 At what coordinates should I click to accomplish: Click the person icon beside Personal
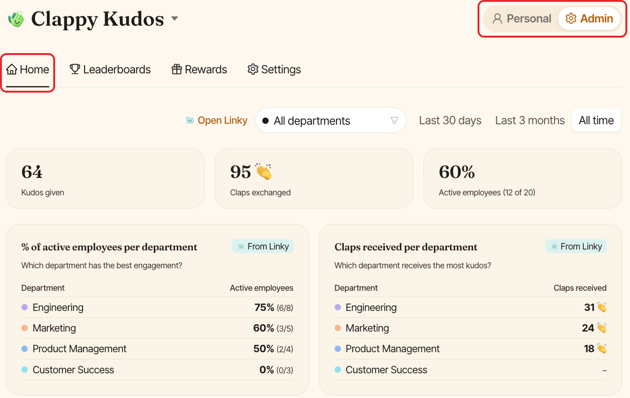point(497,19)
